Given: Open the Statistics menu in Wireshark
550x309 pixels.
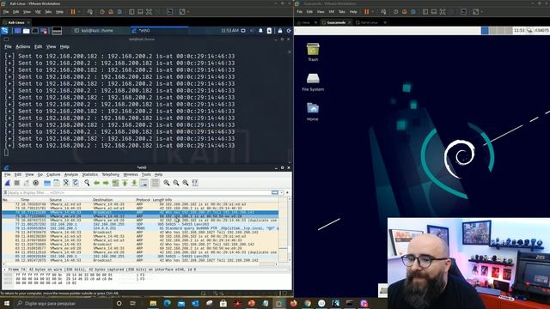Looking at the screenshot, I should point(89,174).
